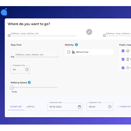Click the Stoppage Time field

20,70
